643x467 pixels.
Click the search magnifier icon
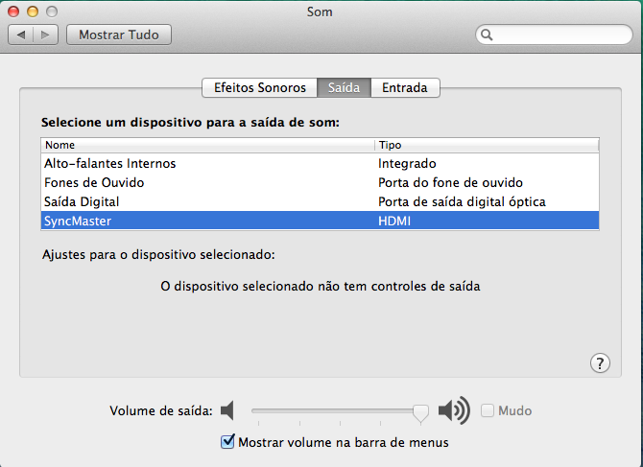pyautogui.click(x=488, y=35)
